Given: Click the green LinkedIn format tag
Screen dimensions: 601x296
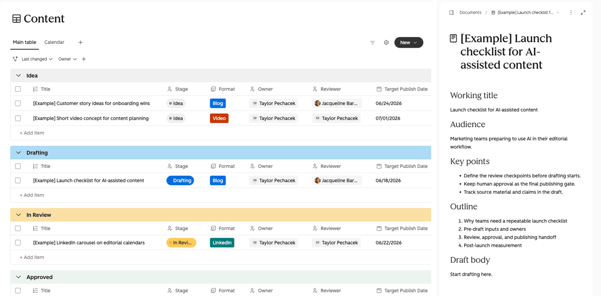Looking at the screenshot, I should point(222,242).
